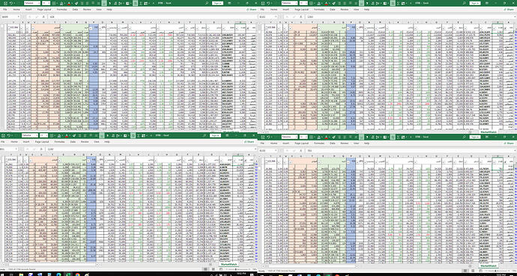The width and height of the screenshot is (517, 276).
Task: Click the formula bar in top-right window
Action: click(x=410, y=16)
